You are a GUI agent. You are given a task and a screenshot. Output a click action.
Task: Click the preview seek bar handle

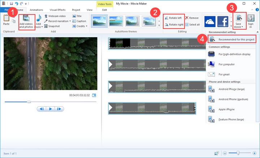(x=29, y=102)
